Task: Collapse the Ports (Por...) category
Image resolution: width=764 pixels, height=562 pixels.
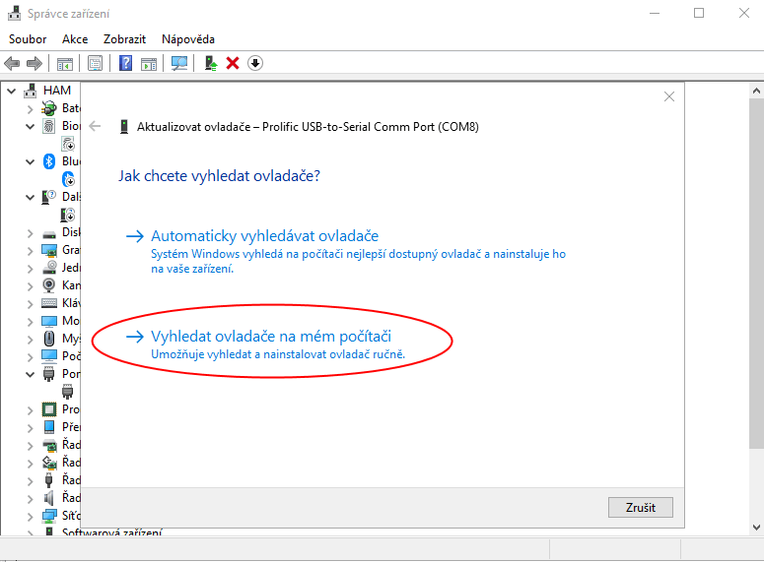Action: (31, 374)
